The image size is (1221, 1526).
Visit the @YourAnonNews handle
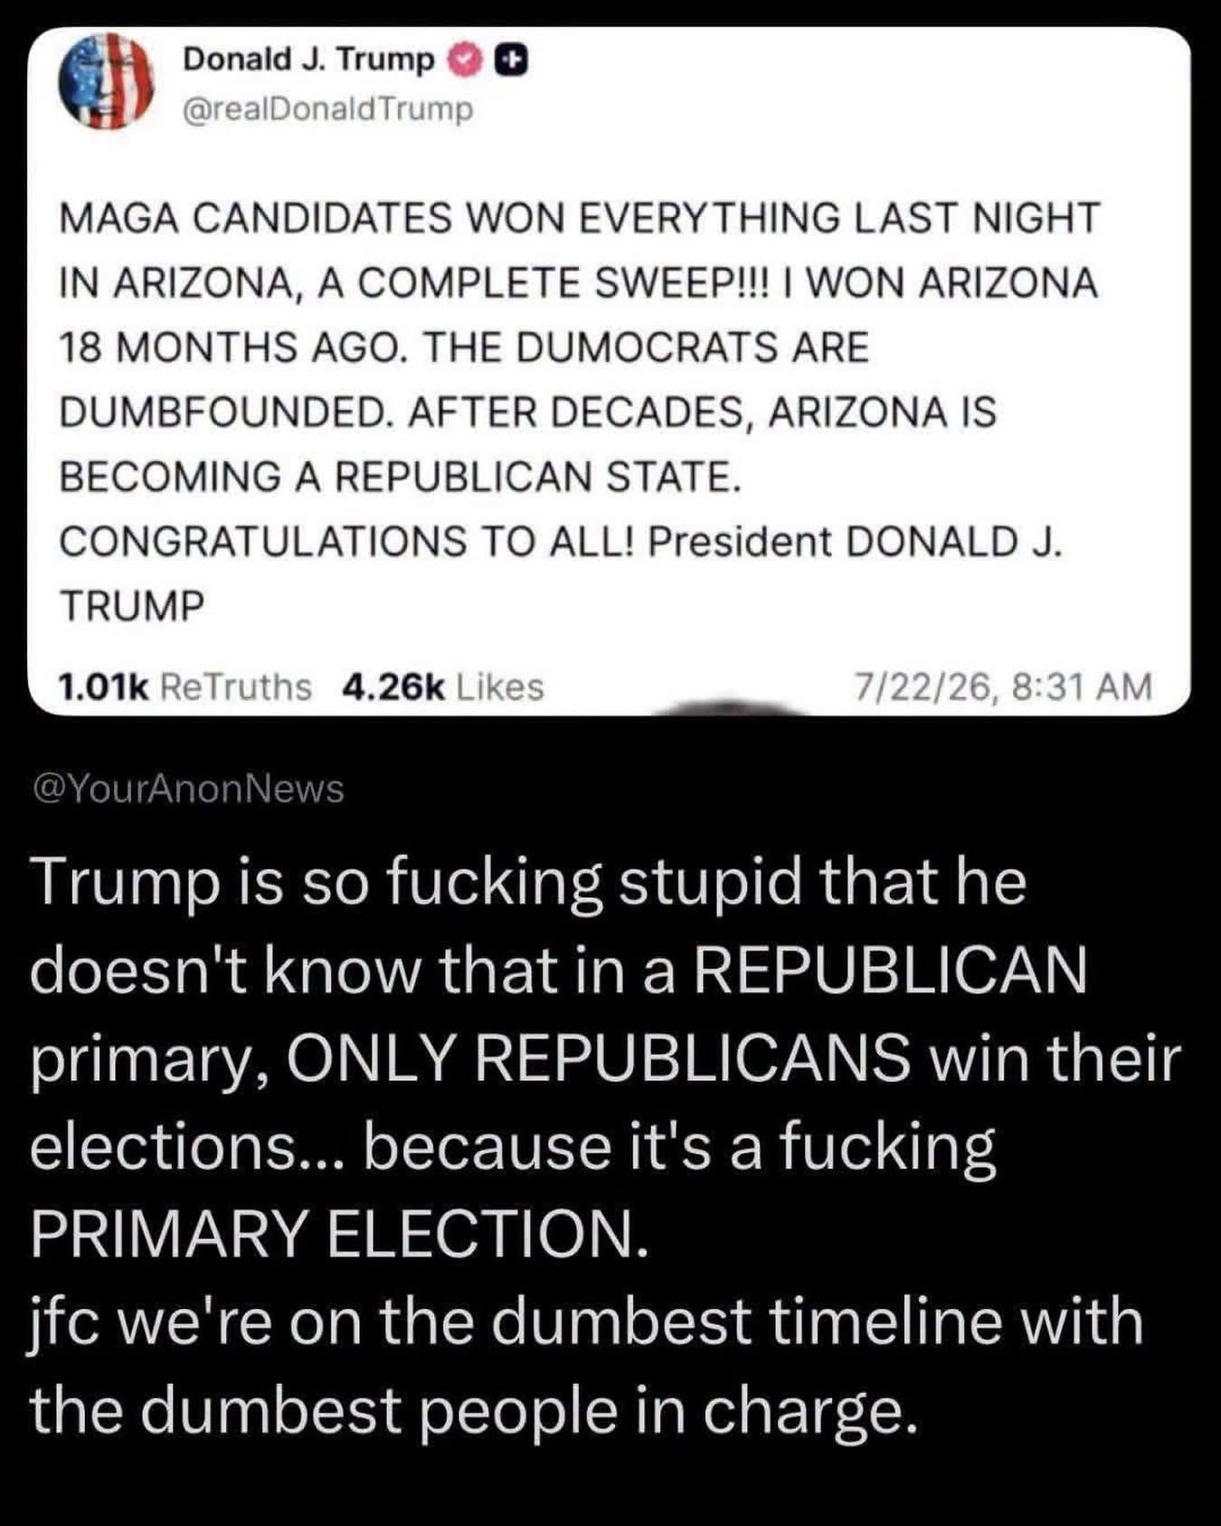click(x=188, y=789)
